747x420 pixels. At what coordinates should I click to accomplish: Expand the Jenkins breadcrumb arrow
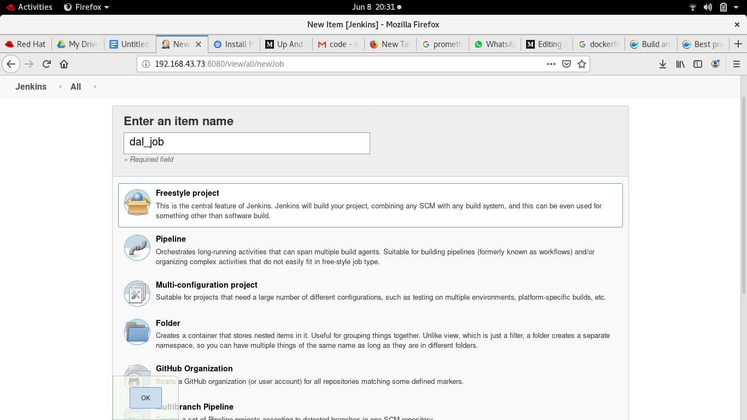pos(60,86)
